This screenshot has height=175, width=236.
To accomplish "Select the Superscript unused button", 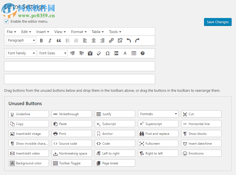I will click(158, 124).
